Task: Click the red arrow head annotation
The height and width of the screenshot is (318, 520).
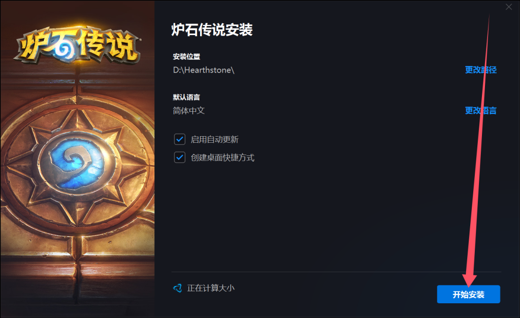Action: click(x=469, y=280)
